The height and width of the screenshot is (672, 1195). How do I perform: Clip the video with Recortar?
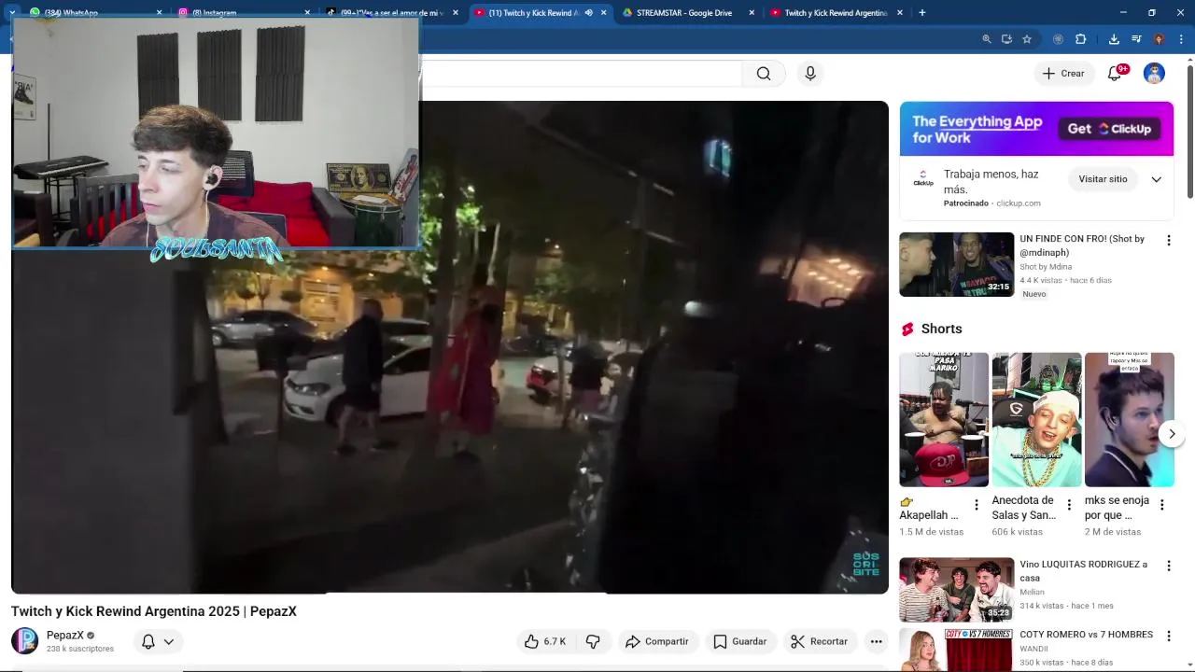[x=819, y=642]
